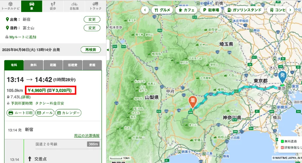Click the blue 発 departure map pin
This screenshot has height=163, width=302.
tap(282, 77)
